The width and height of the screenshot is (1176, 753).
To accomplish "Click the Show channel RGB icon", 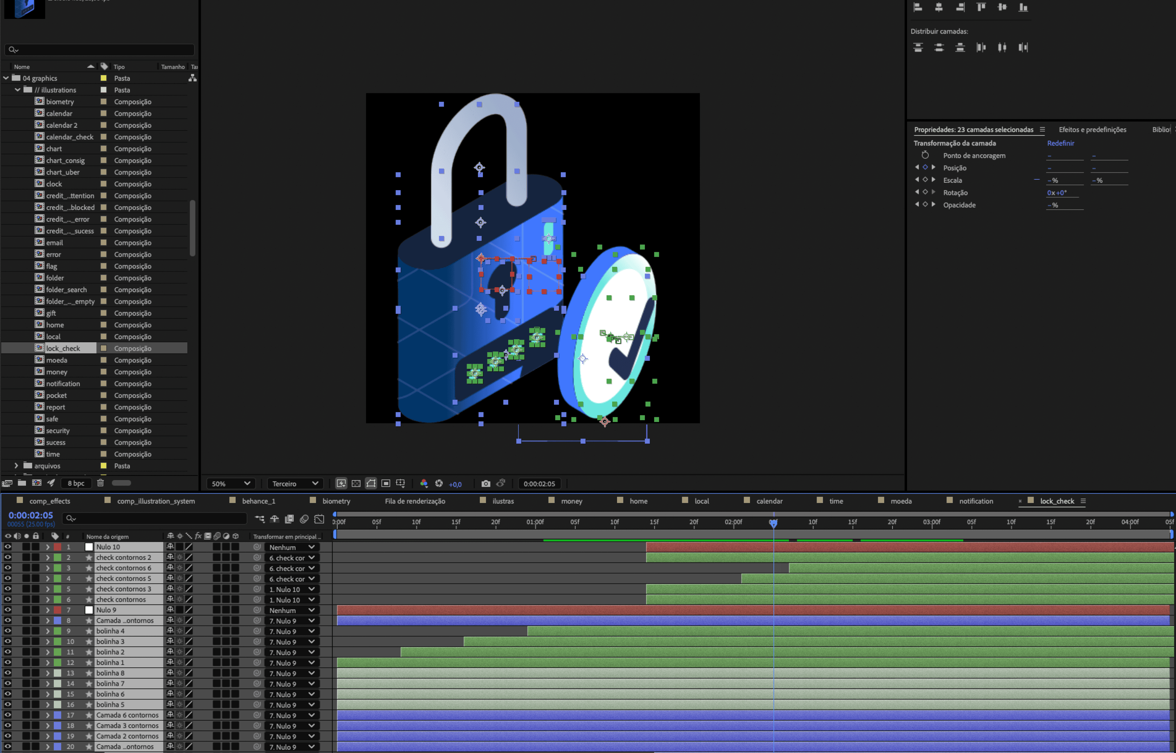I will 424,483.
